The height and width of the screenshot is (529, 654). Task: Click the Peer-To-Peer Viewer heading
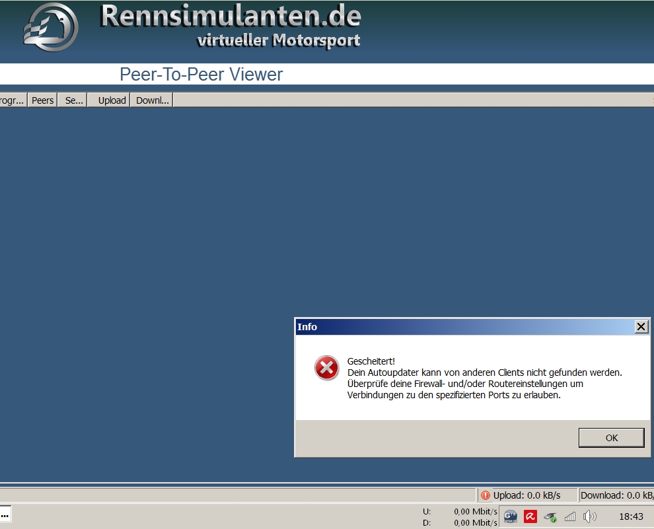click(201, 75)
